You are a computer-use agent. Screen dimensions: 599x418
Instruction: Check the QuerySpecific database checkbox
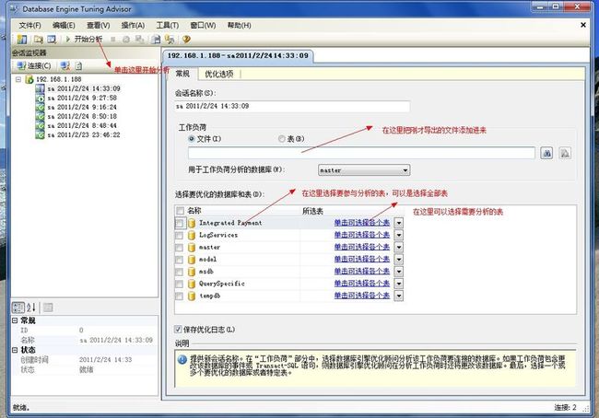point(179,284)
